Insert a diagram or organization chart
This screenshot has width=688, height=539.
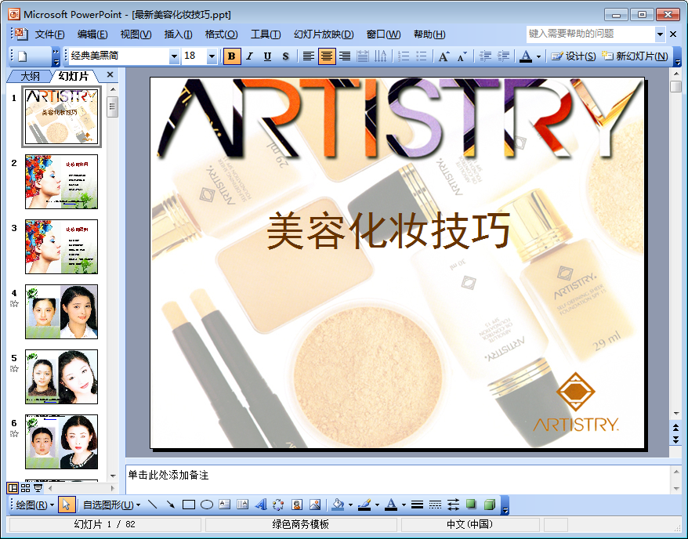click(278, 505)
